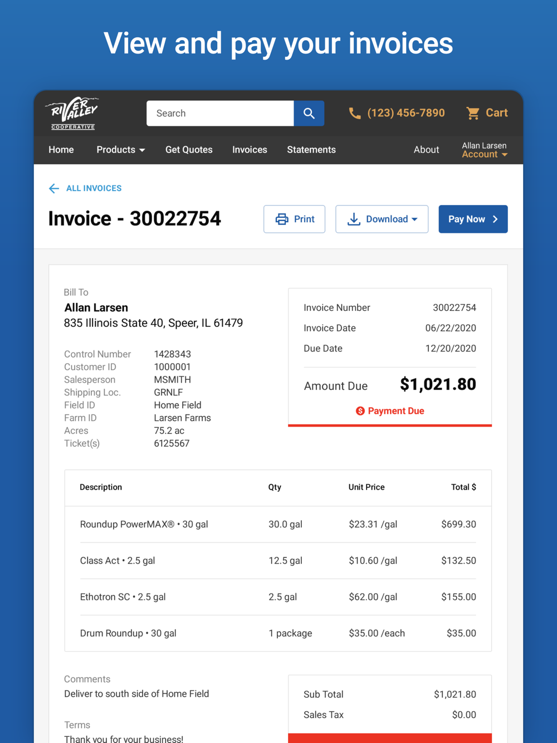Click the download tray icon
The image size is (557, 743).
pos(354,219)
